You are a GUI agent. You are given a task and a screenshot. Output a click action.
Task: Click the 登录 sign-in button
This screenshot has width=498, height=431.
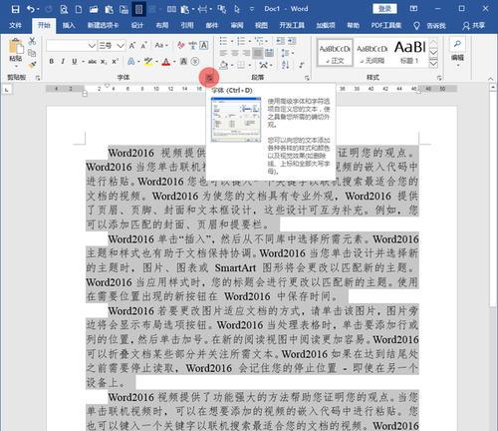(x=384, y=9)
